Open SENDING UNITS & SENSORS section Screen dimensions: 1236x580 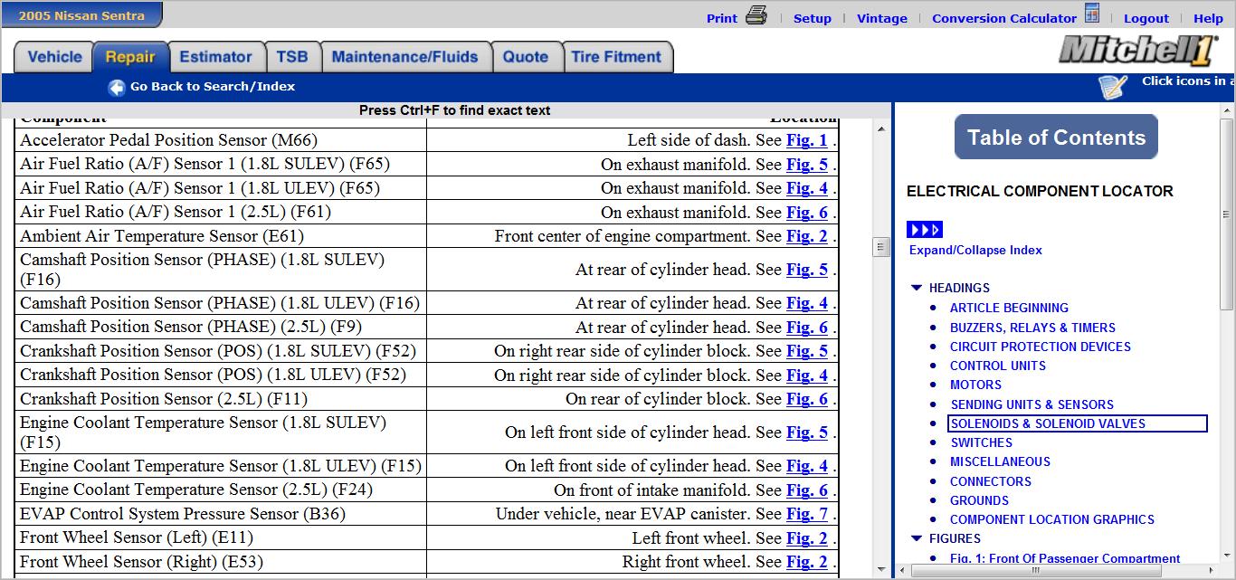point(1032,404)
